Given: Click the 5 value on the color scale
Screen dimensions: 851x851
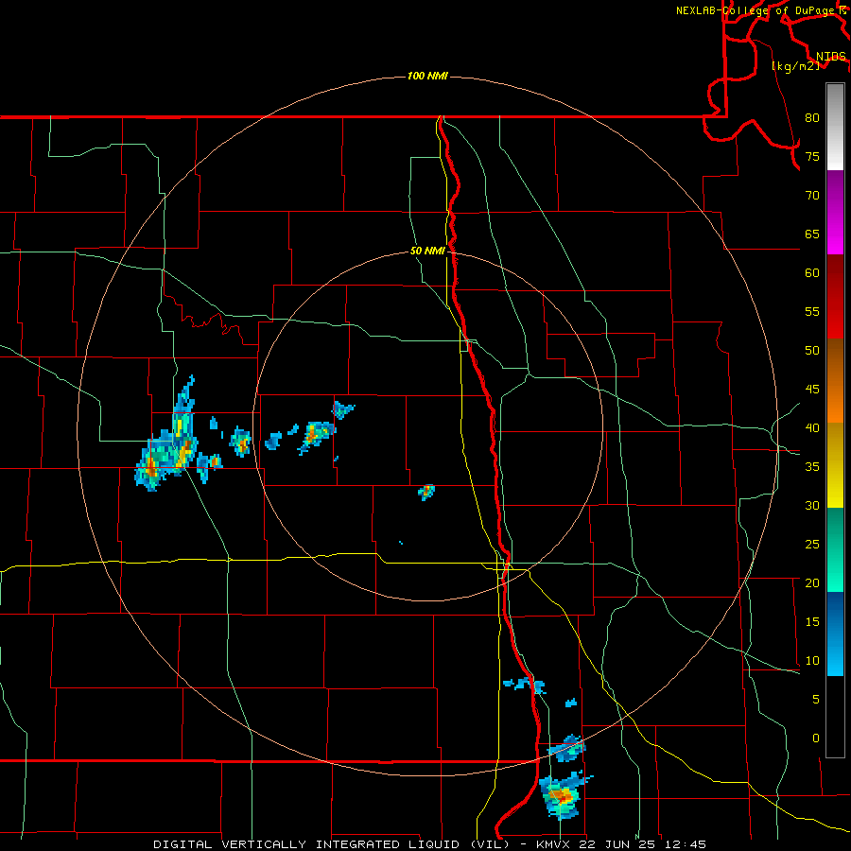Looking at the screenshot, I should pos(816,700).
